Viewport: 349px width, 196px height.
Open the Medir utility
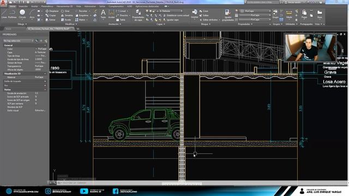pyautogui.click(x=289, y=14)
